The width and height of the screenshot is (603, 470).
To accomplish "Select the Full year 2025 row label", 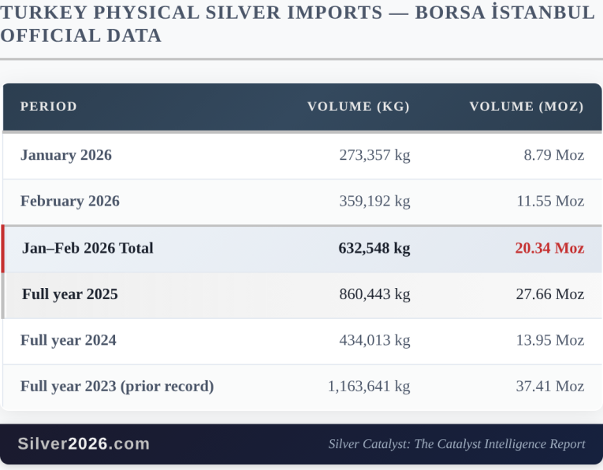I will click(70, 294).
